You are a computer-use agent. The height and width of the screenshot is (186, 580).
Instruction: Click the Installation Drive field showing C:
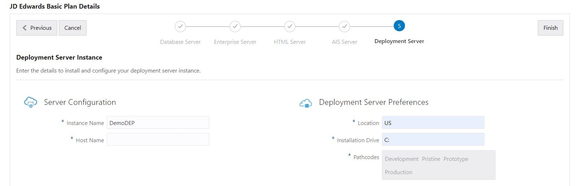(x=433, y=139)
